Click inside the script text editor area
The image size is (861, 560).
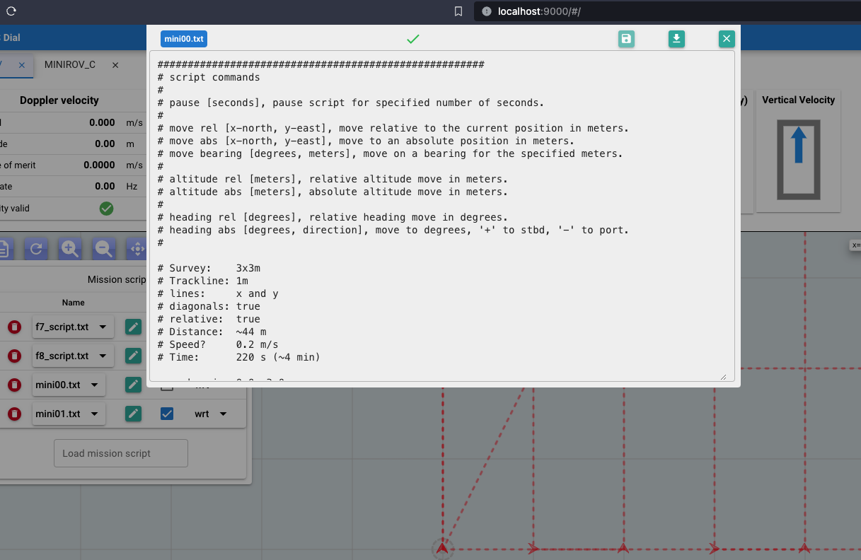coord(442,212)
